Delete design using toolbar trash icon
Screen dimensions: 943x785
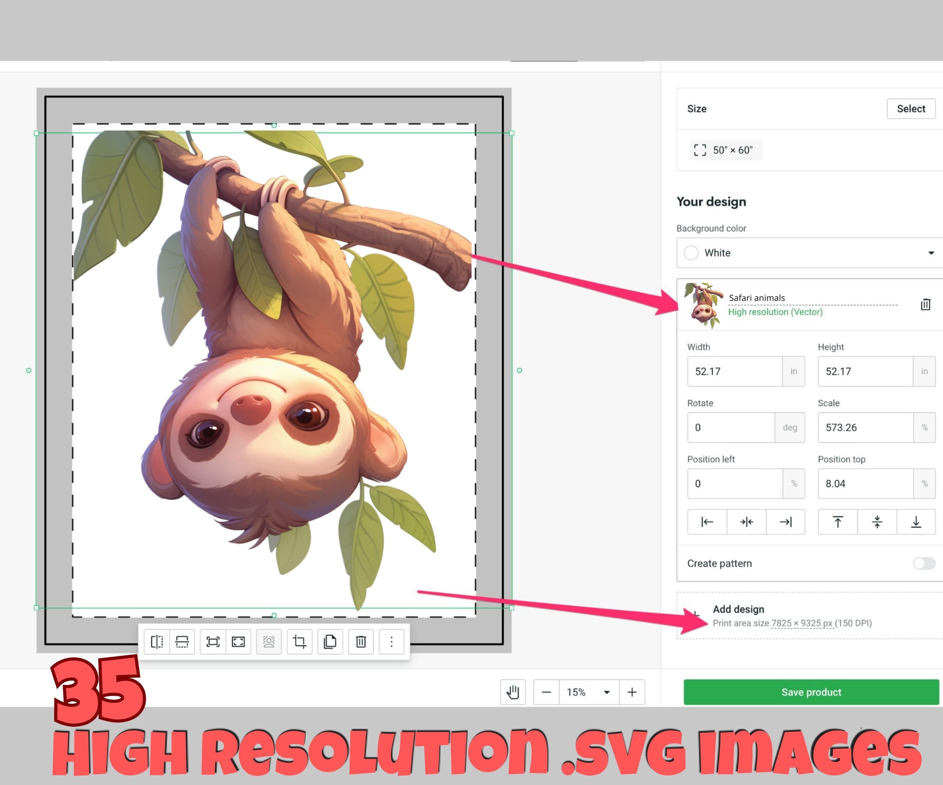coord(361,642)
